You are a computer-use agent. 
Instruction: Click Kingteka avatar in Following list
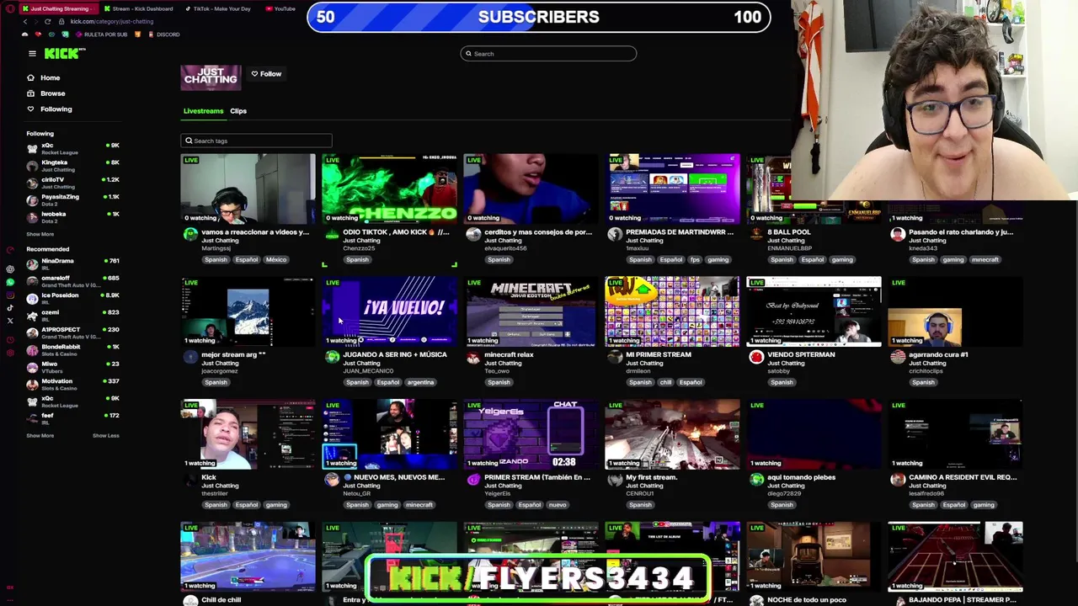click(32, 165)
